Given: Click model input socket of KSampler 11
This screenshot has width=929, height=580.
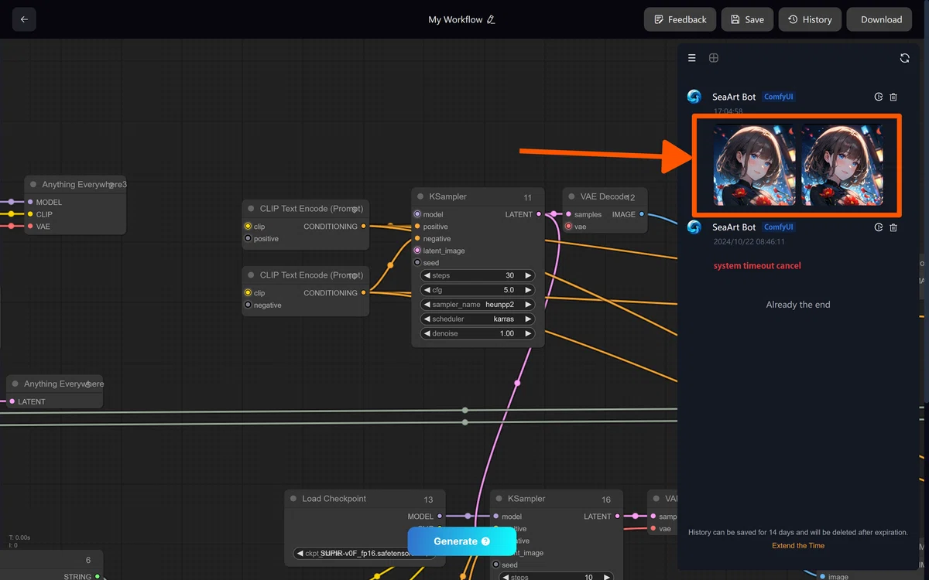Looking at the screenshot, I should [417, 214].
